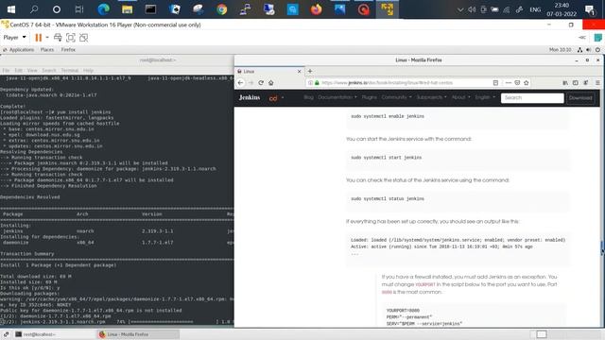605x340 pixels.
Task: Launch Microsoft Edge from the taskbar
Action: pos(103,9)
